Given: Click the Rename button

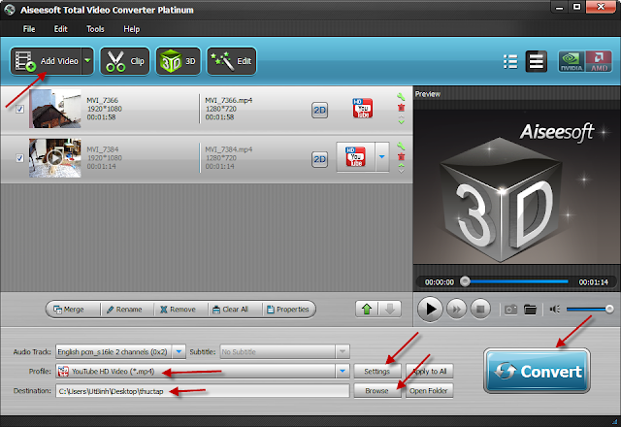Looking at the screenshot, I should click(x=125, y=310).
